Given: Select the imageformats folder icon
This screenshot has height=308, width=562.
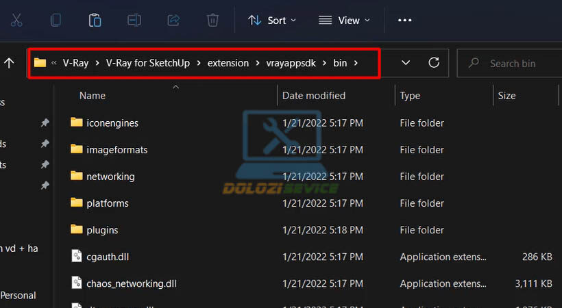Looking at the screenshot, I should point(76,149).
